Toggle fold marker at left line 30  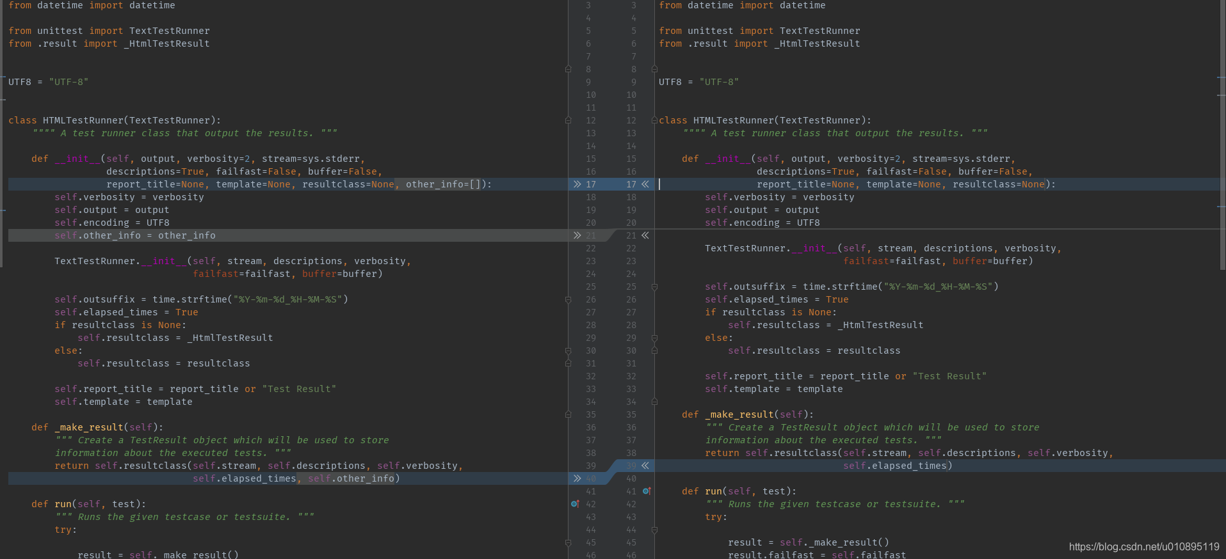point(568,350)
